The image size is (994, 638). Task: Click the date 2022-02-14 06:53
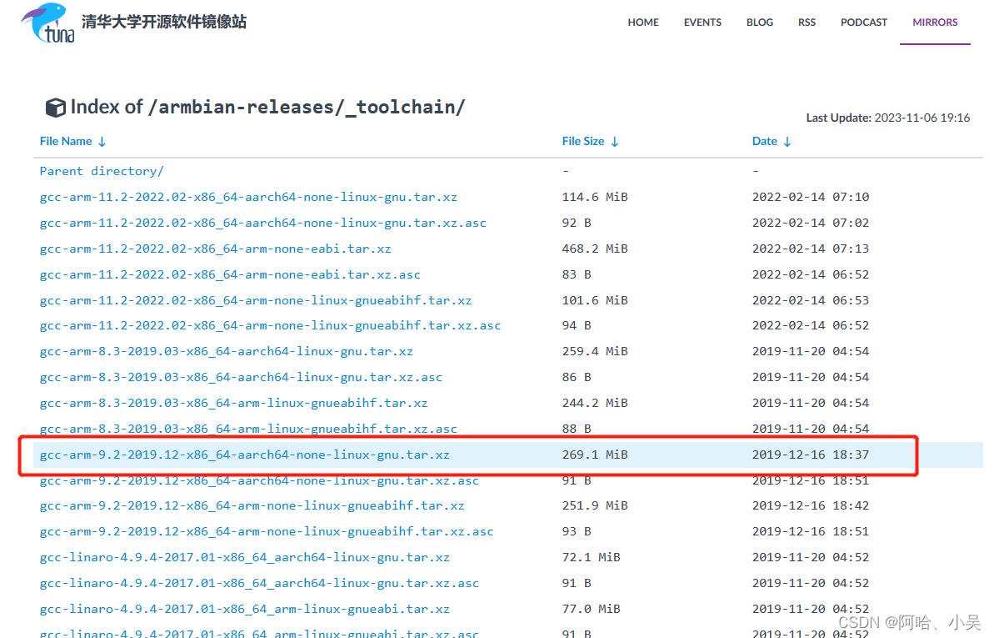810,299
